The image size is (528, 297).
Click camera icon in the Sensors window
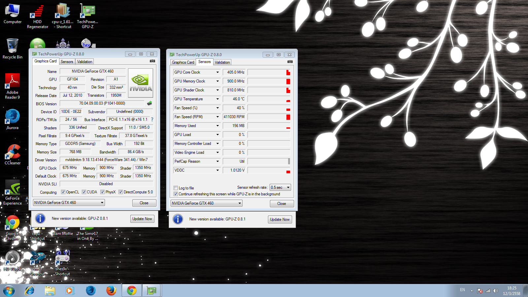pos(290,62)
